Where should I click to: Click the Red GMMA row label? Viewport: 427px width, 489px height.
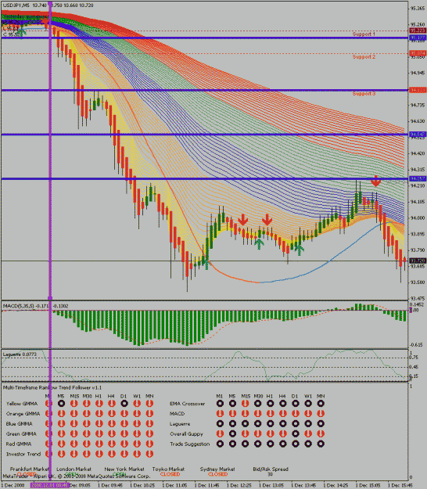(20, 444)
